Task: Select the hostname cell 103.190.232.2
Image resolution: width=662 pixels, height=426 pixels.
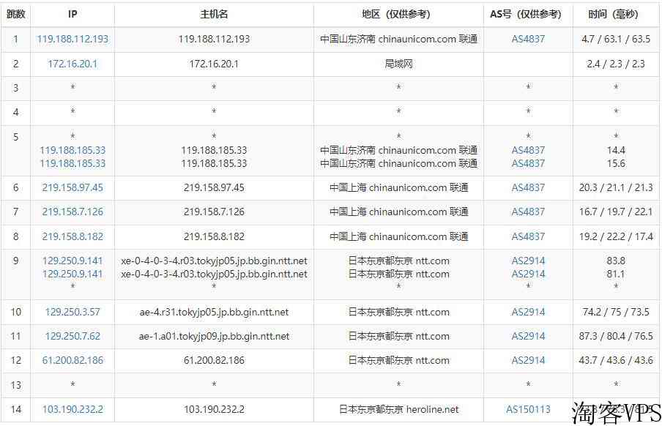Action: coord(214,410)
